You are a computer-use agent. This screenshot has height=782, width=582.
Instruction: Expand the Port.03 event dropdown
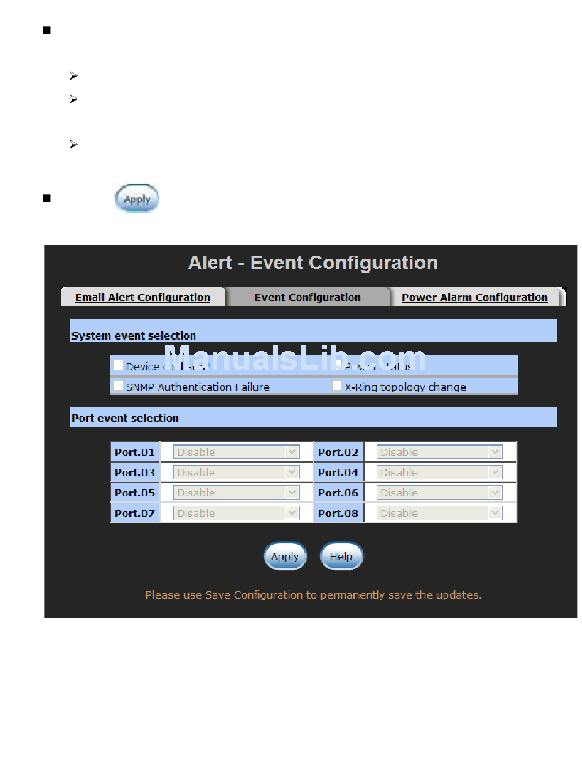tap(236, 473)
